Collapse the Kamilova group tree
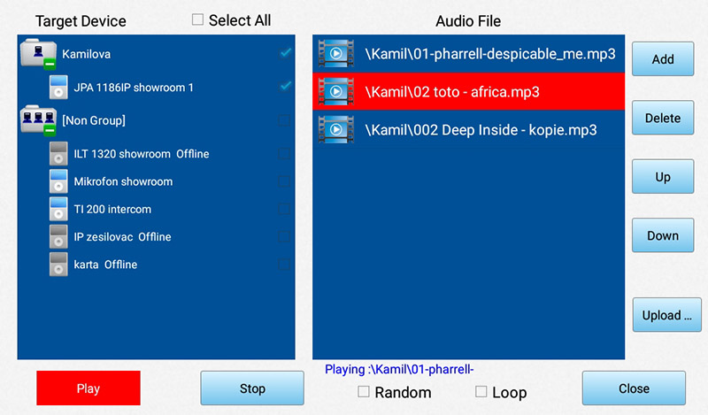The width and height of the screenshot is (708, 415). pyautogui.click(x=51, y=63)
